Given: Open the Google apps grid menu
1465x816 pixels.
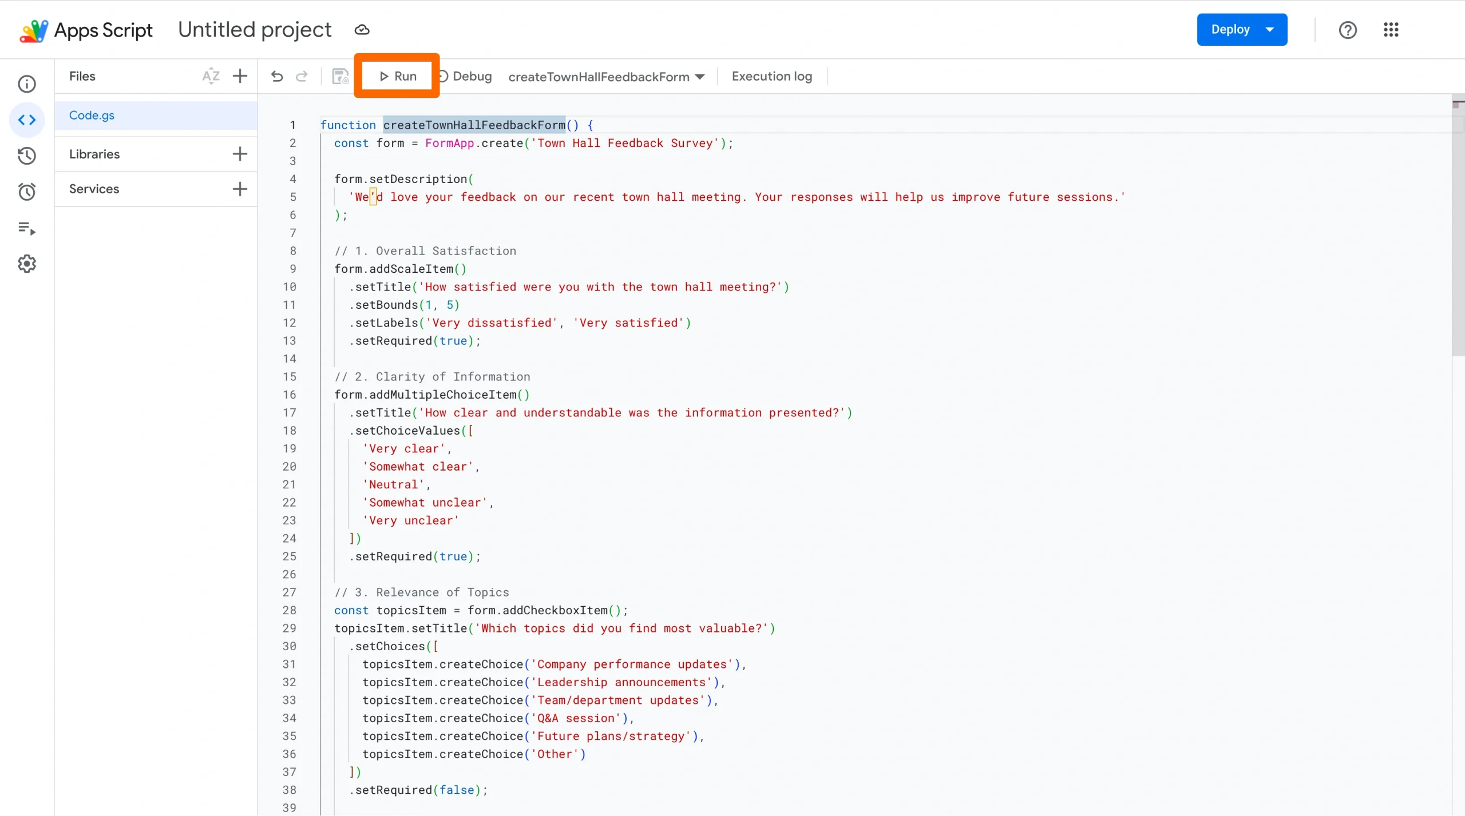Looking at the screenshot, I should 1392,29.
